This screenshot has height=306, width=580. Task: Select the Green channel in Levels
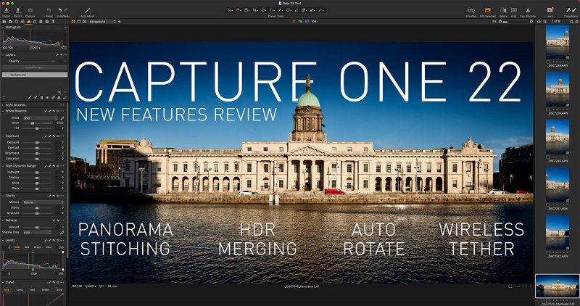point(38,247)
